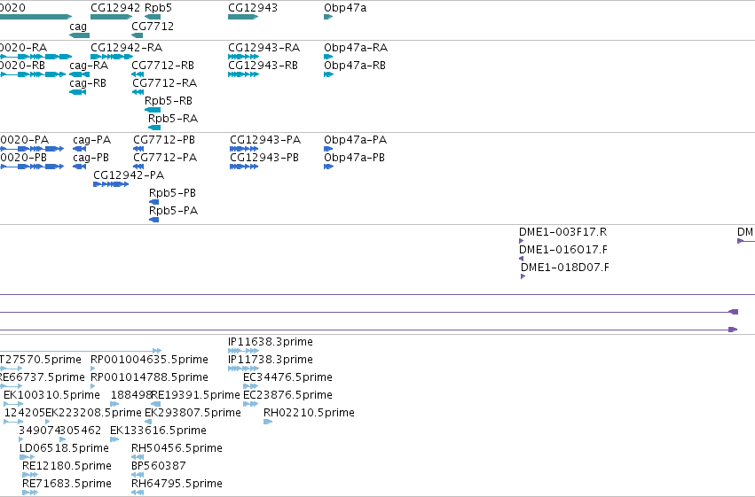Click protein CG12943-PB
This screenshot has width=755, height=497.
[264, 158]
